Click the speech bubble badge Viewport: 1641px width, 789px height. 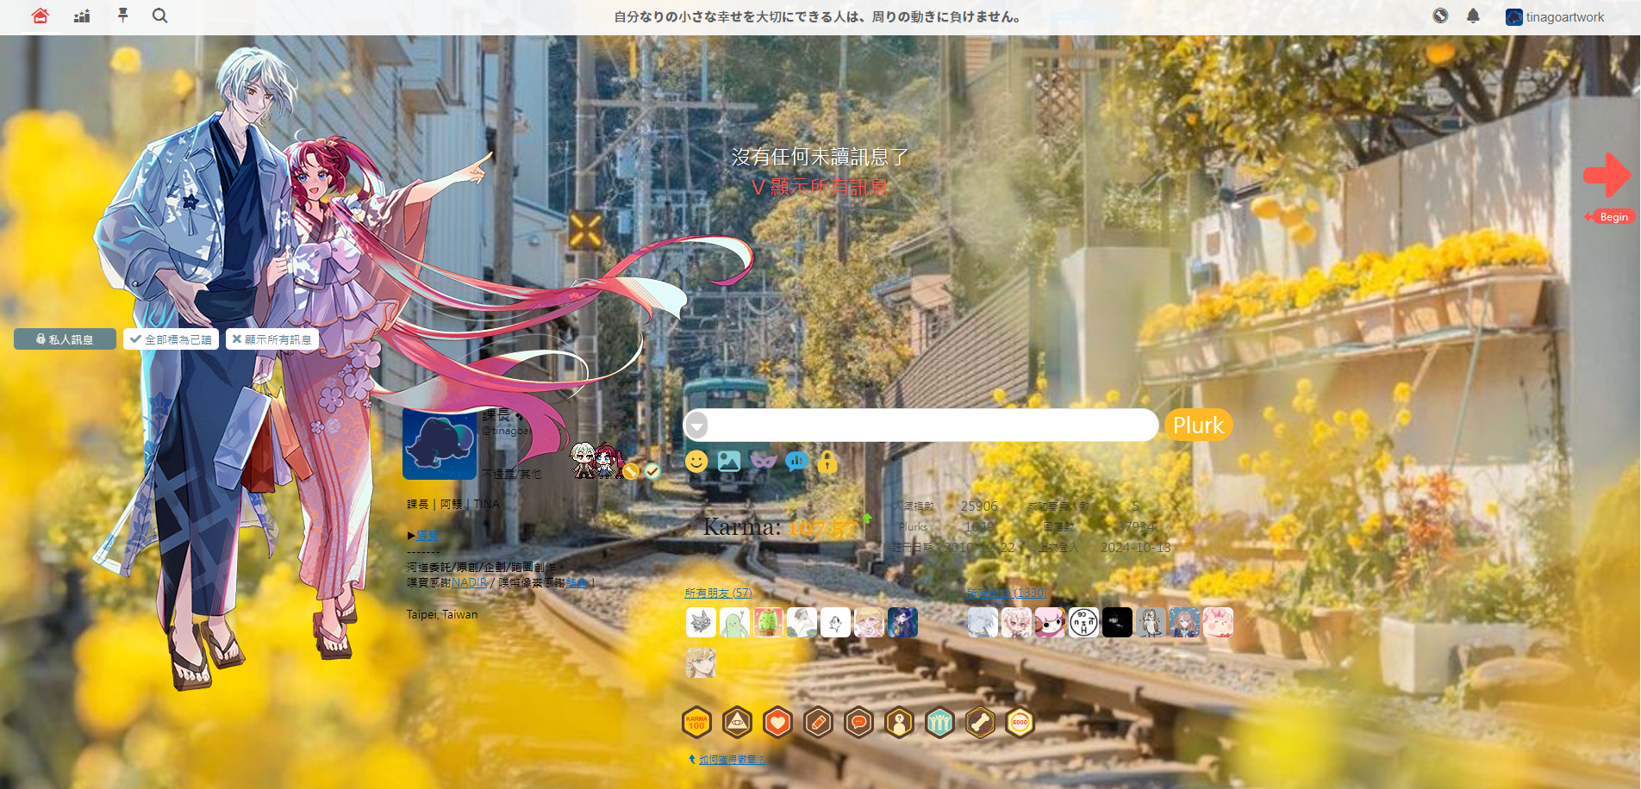click(858, 723)
